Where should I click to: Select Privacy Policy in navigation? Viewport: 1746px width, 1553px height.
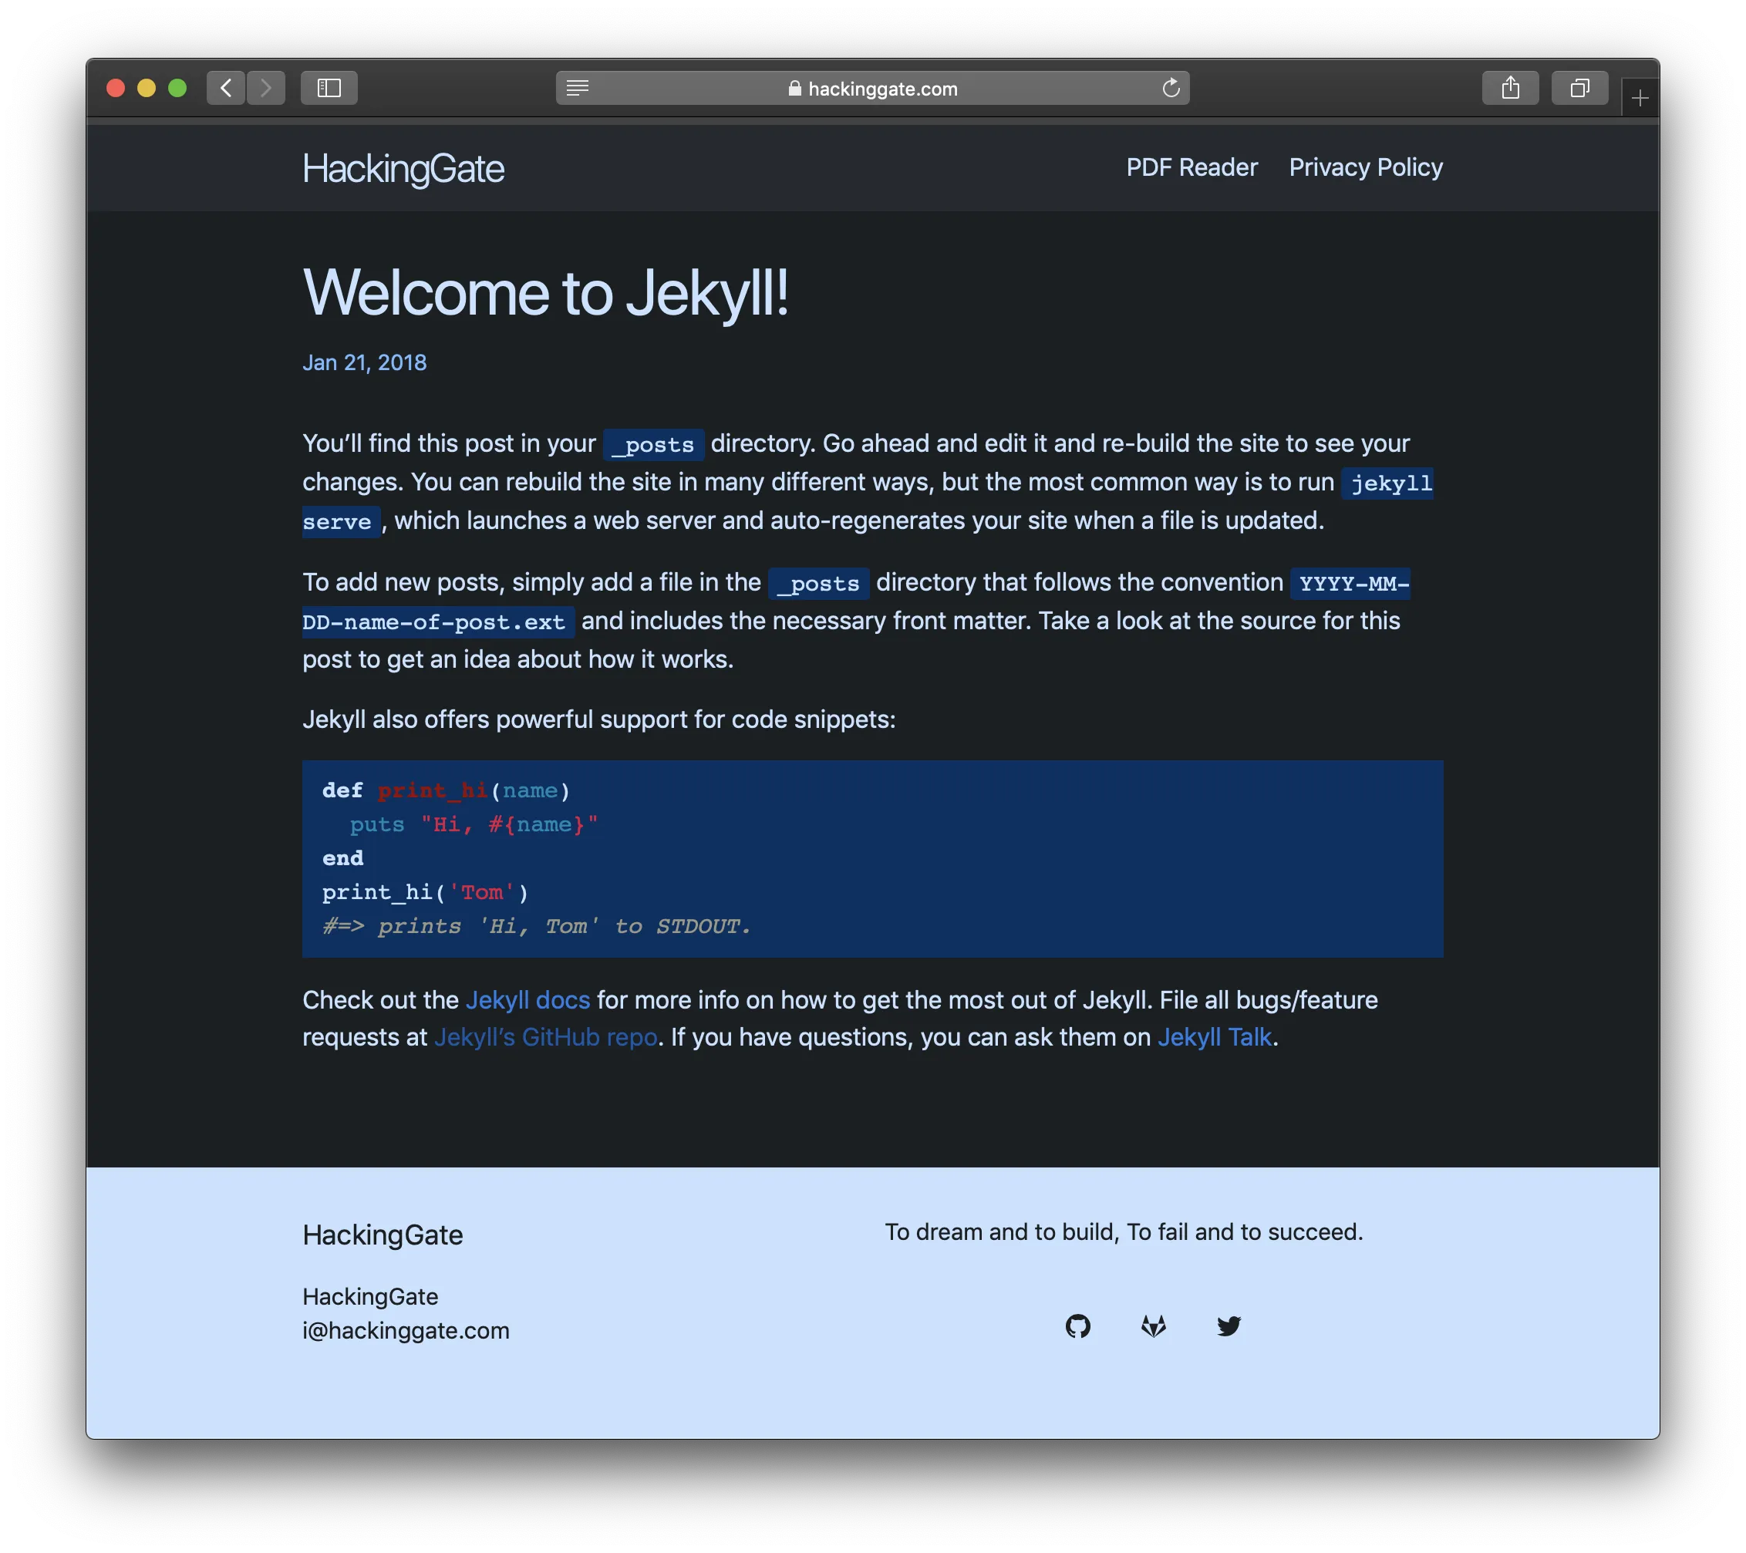(1365, 167)
